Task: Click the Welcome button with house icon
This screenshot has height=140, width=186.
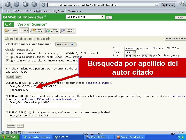Action: 11,31
